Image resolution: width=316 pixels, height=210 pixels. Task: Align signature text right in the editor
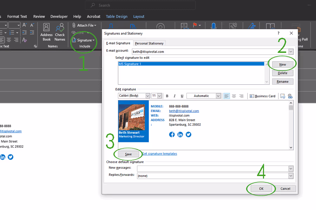tap(241, 96)
